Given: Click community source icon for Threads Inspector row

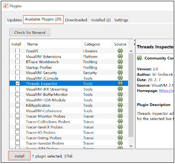Looking at the screenshot, I should click(x=120, y=83).
